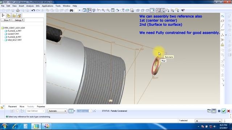Select No hidden display style icon

pyautogui.click(x=148, y=10)
